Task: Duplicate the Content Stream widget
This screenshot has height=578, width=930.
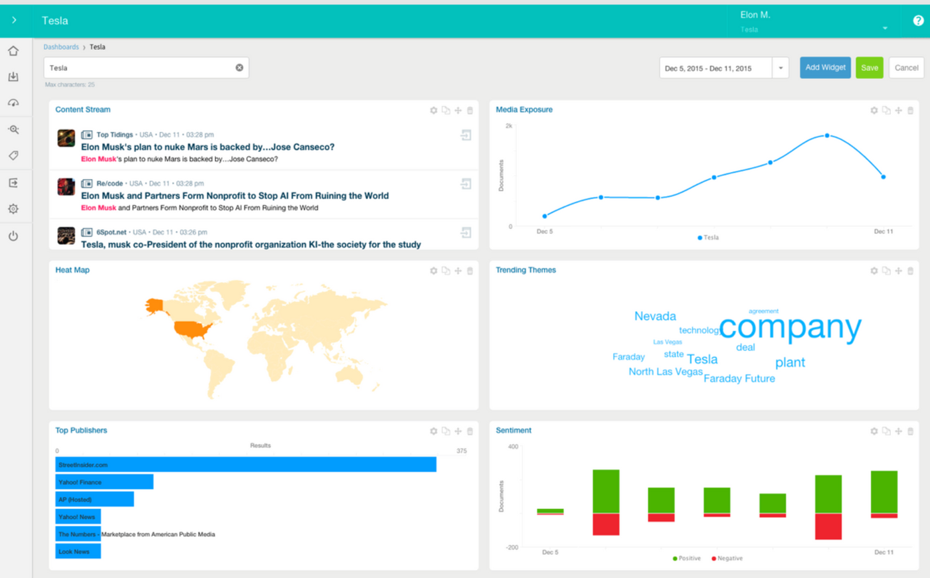Action: [x=446, y=110]
